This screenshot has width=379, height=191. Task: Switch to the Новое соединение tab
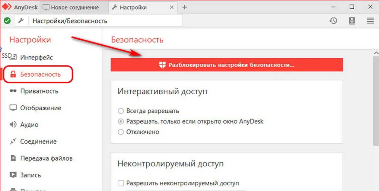click(75, 7)
